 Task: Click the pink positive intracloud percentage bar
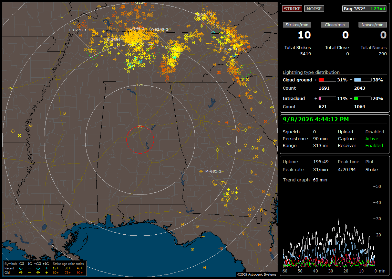click(x=327, y=99)
